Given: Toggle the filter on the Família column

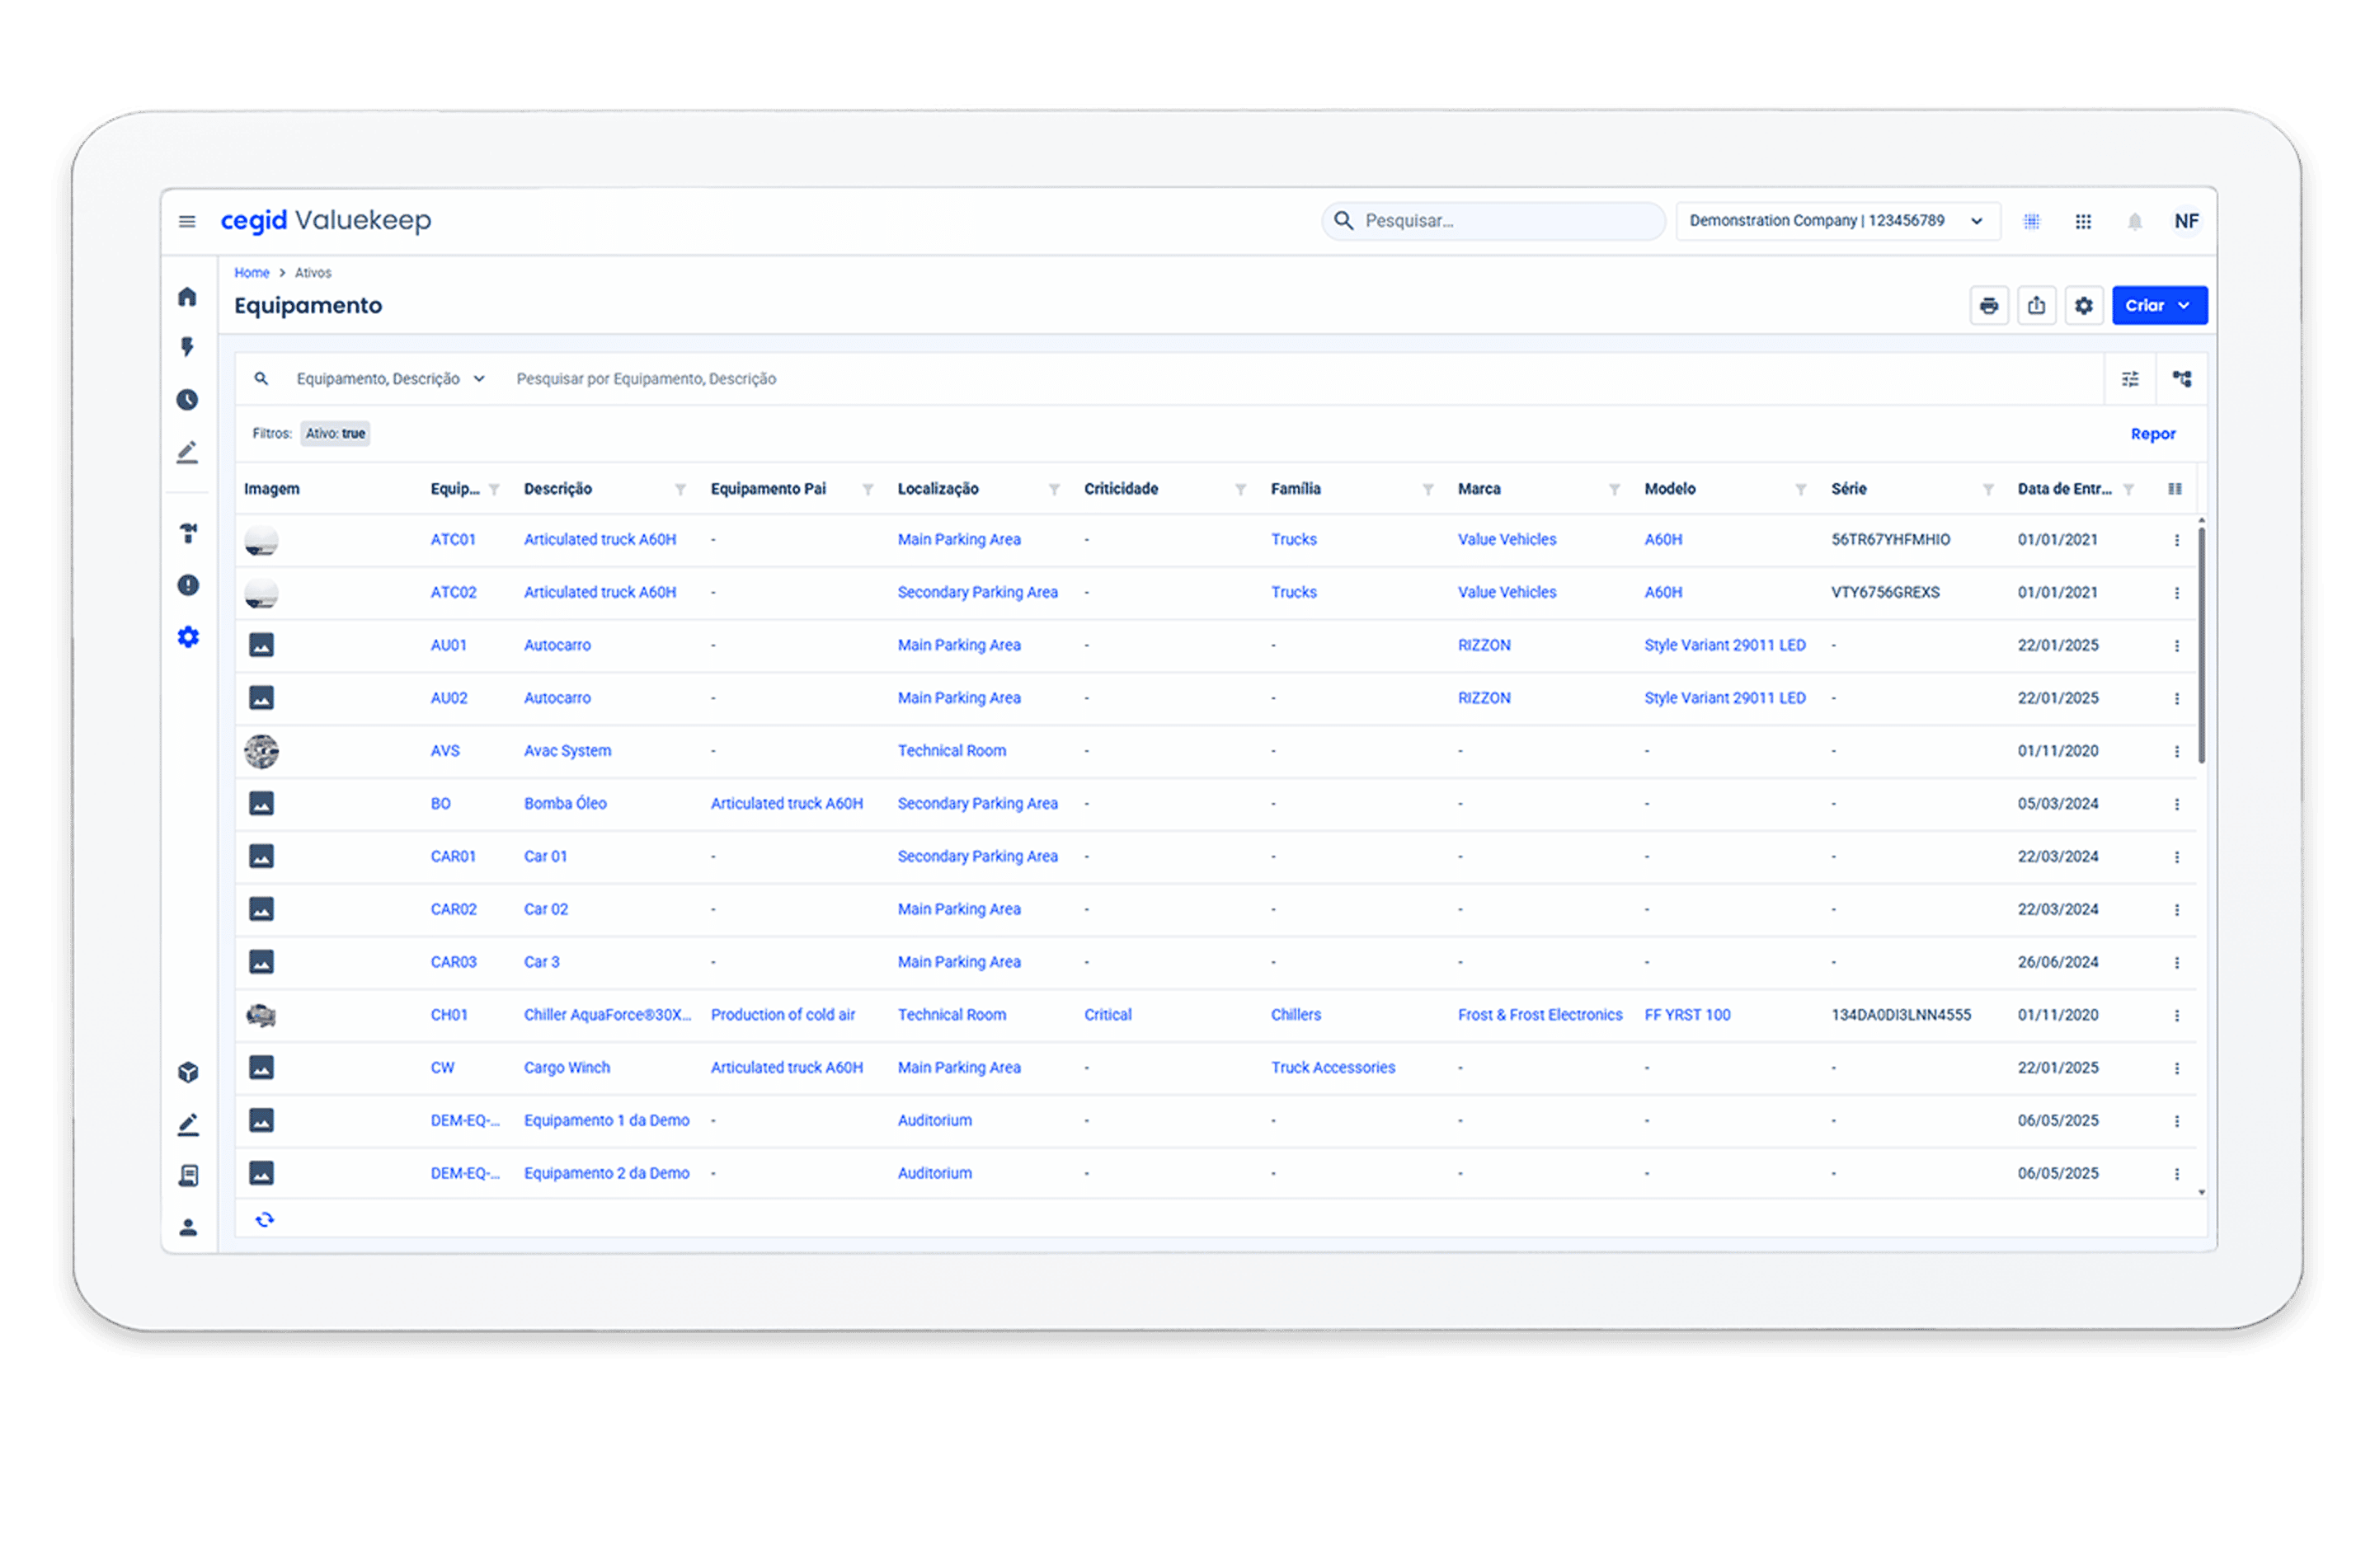Looking at the screenshot, I should (1427, 489).
